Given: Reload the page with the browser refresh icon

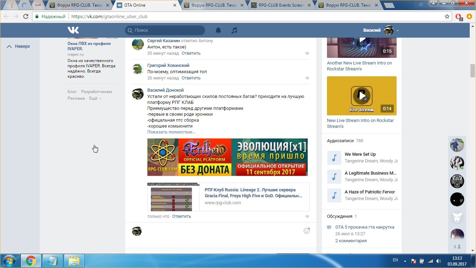Looking at the screenshot, I should [x=26, y=16].
